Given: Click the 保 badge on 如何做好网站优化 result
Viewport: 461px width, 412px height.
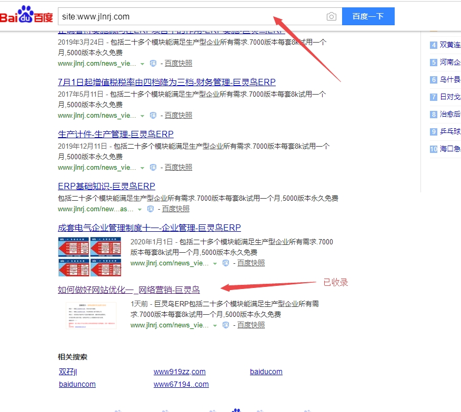Looking at the screenshot, I should tap(226, 325).
